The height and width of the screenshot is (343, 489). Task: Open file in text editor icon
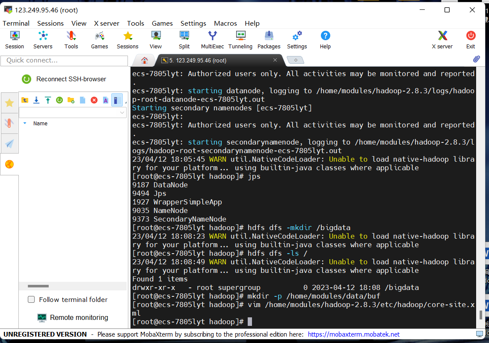pyautogui.click(x=105, y=100)
